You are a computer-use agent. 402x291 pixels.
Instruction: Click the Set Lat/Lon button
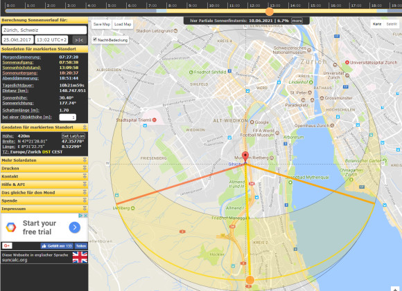pyautogui.click(x=73, y=136)
